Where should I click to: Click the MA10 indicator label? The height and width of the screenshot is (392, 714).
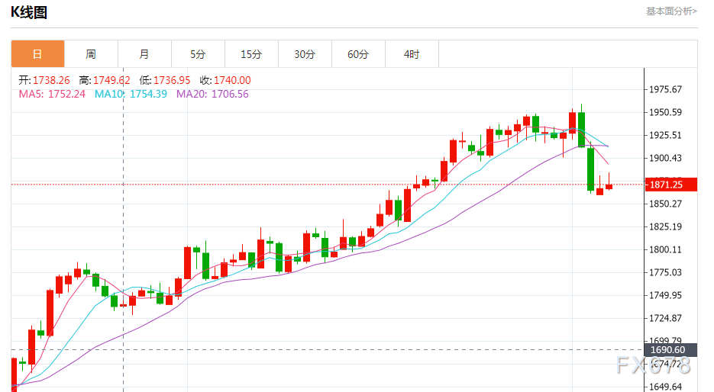click(x=131, y=94)
